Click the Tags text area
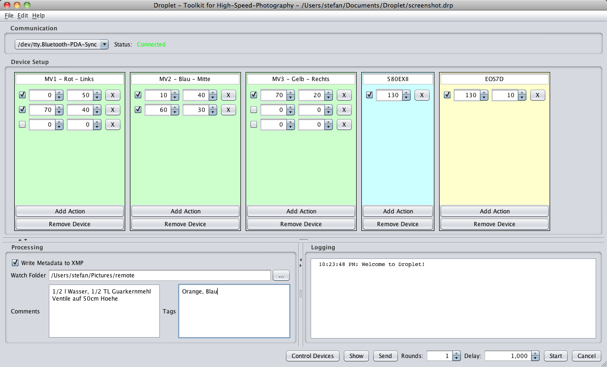607x367 pixels. 234,311
